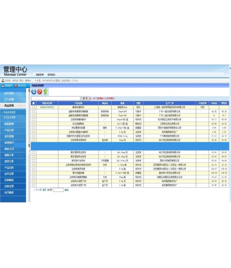
Task: Click the 搜索 search button
Action: click(x=85, y=98)
